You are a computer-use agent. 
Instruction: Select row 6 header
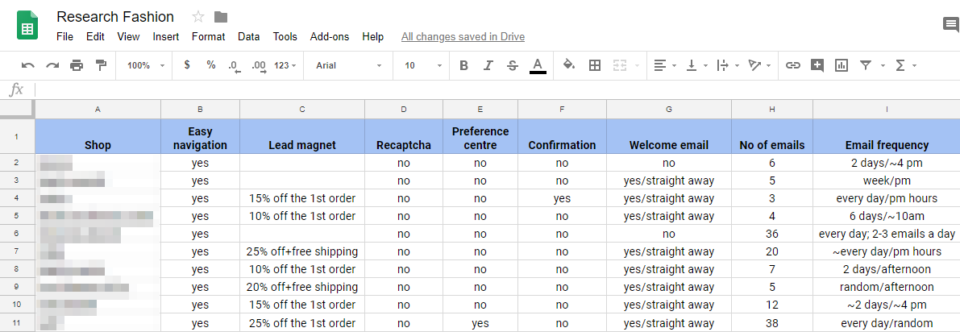17,234
